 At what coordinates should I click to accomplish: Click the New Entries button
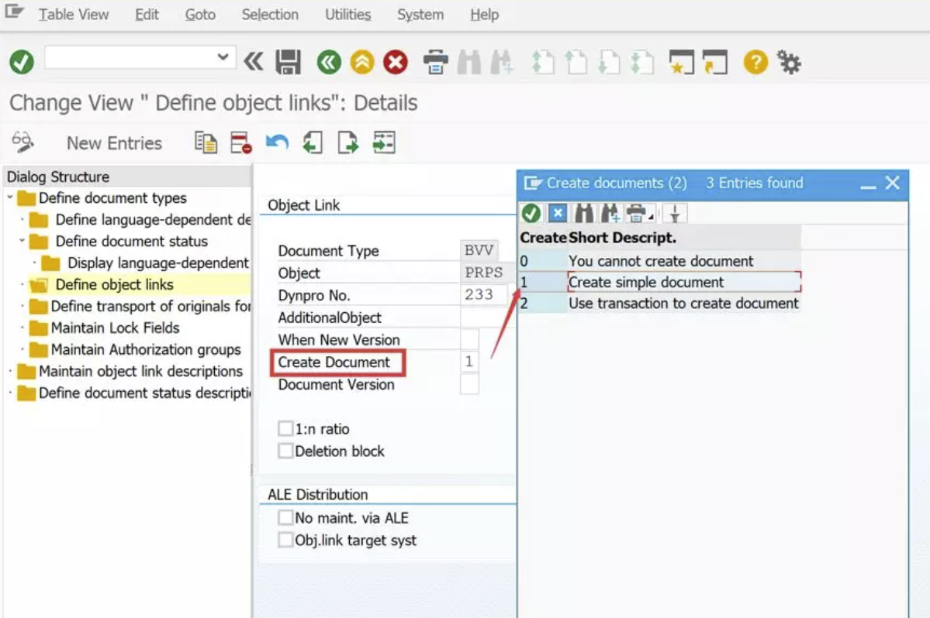tap(113, 142)
